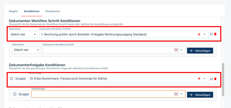The width and height of the screenshot is (231, 108).
Task: Switch to the Reaktionen tab
Action: [x=53, y=11]
